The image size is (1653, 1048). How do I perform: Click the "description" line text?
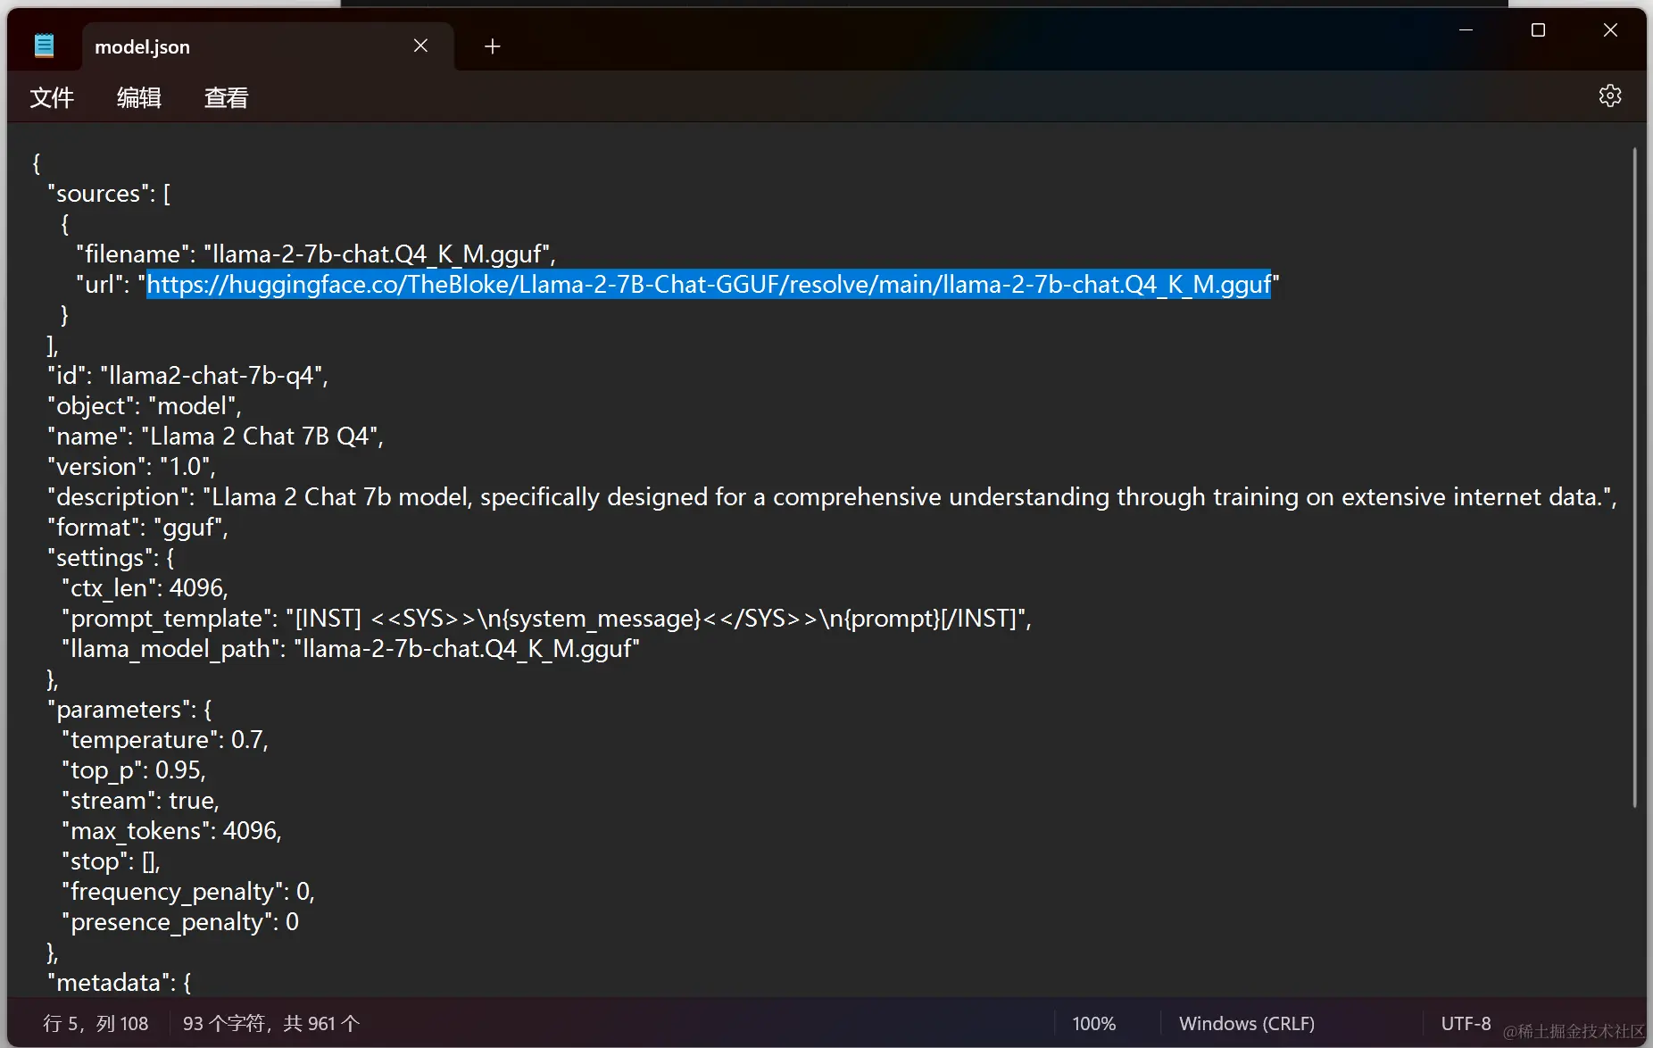(832, 497)
